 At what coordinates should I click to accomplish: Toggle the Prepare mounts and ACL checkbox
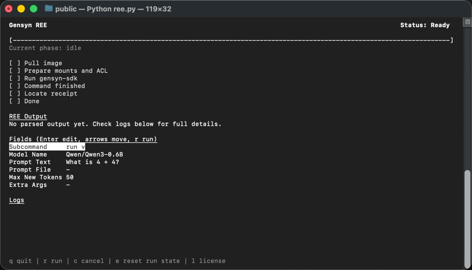(15, 71)
